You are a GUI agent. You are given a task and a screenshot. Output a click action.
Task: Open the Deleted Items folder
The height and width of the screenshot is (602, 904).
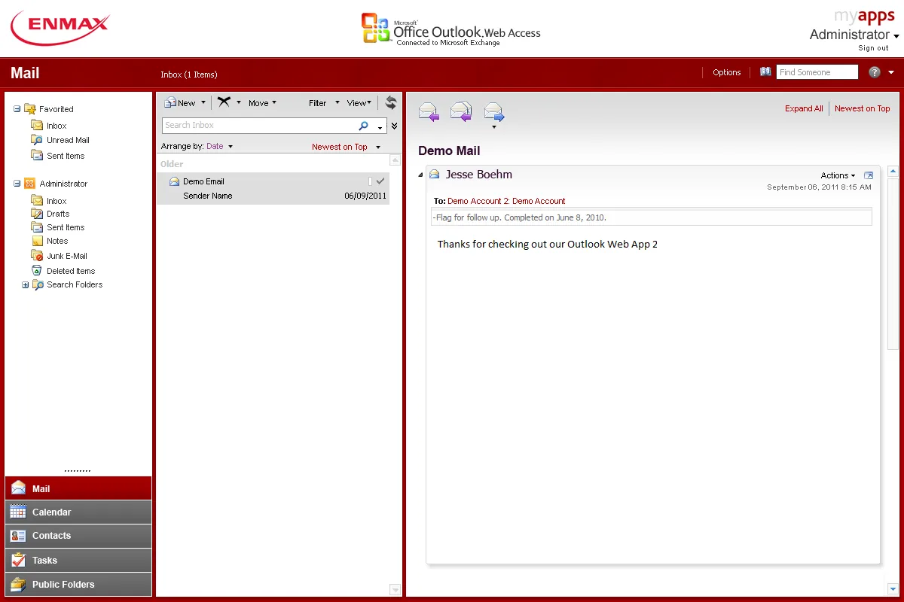coord(63,271)
